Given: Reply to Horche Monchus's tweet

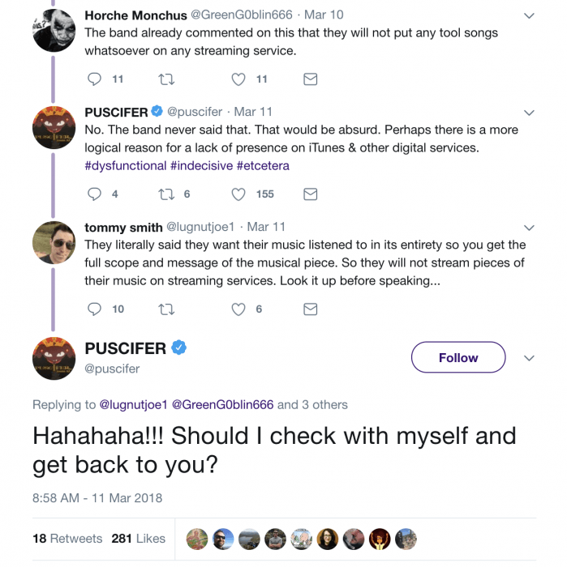Looking at the screenshot, I should tap(94, 79).
